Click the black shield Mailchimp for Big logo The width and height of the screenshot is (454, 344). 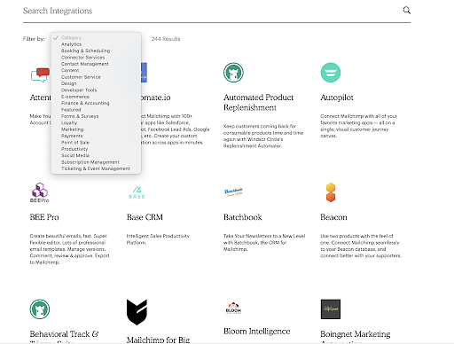tap(137, 312)
